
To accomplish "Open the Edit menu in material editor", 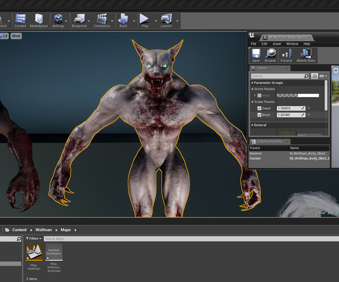I will [264, 44].
